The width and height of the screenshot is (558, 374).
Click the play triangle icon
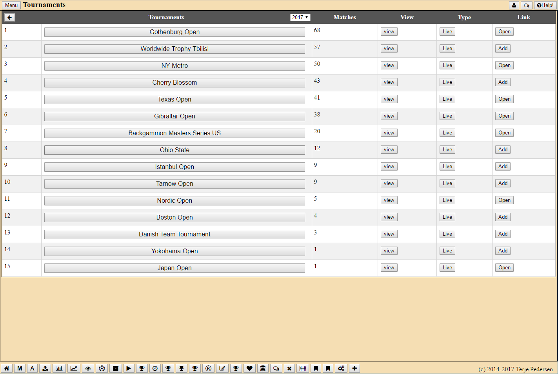[x=129, y=369]
